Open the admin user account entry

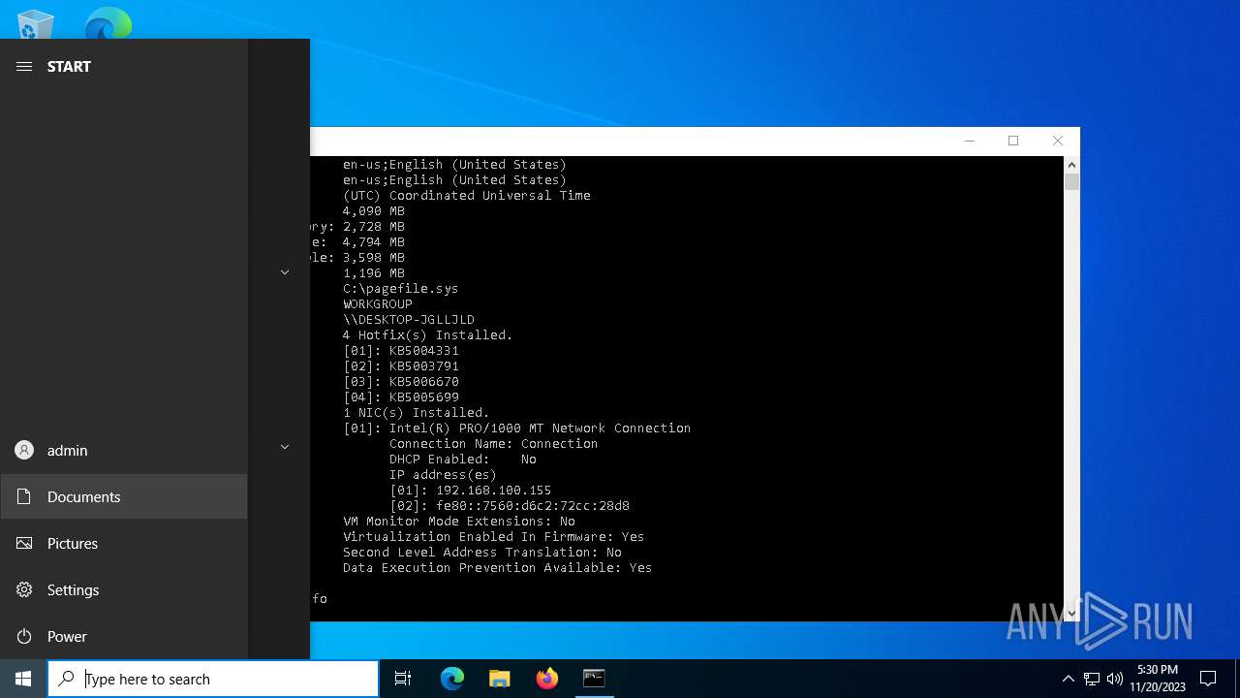[124, 450]
